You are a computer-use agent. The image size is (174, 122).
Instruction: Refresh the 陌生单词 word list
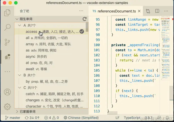84,19
